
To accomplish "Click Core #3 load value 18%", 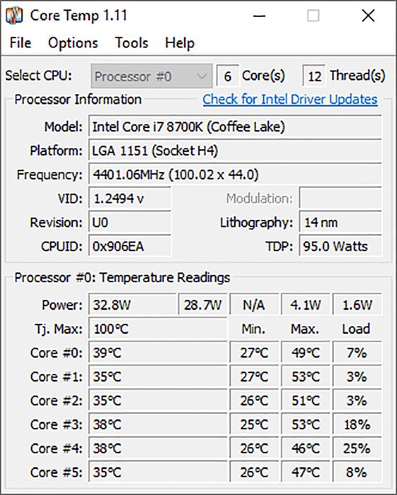I will point(357,424).
